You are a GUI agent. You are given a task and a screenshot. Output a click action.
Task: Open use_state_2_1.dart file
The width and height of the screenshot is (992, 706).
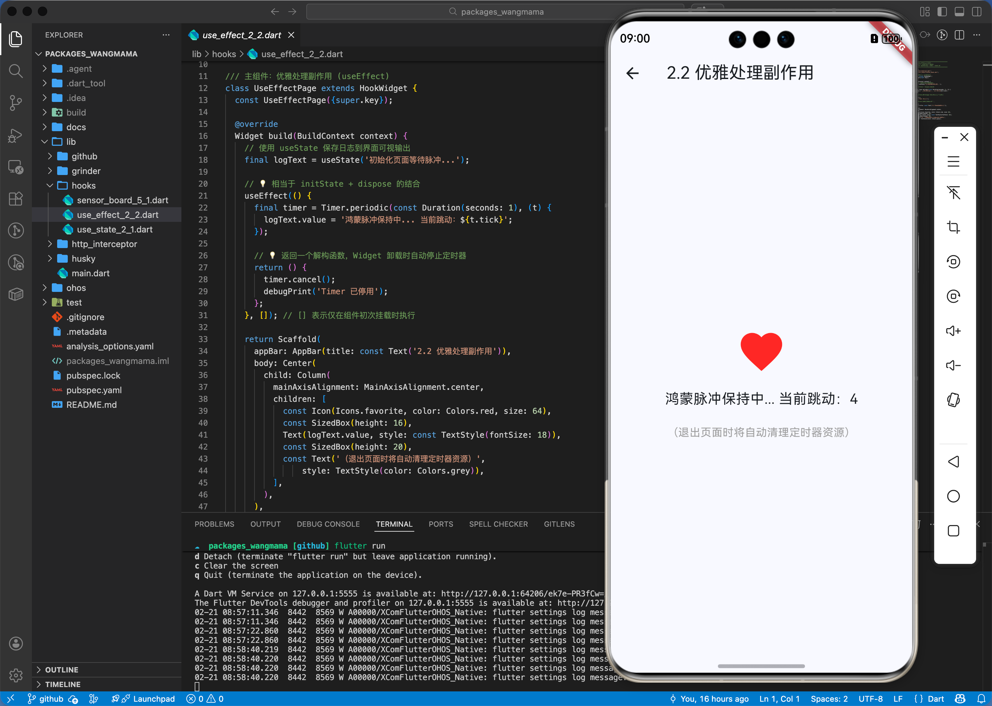(114, 229)
